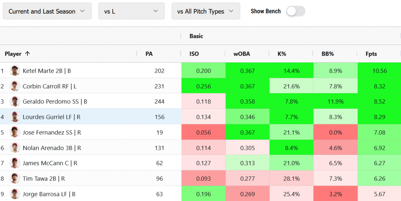401x201 pixels.
Task: Sort by the K% column header
Action: [x=282, y=54]
